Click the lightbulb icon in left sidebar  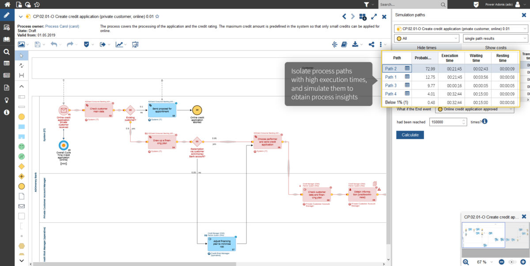7,100
